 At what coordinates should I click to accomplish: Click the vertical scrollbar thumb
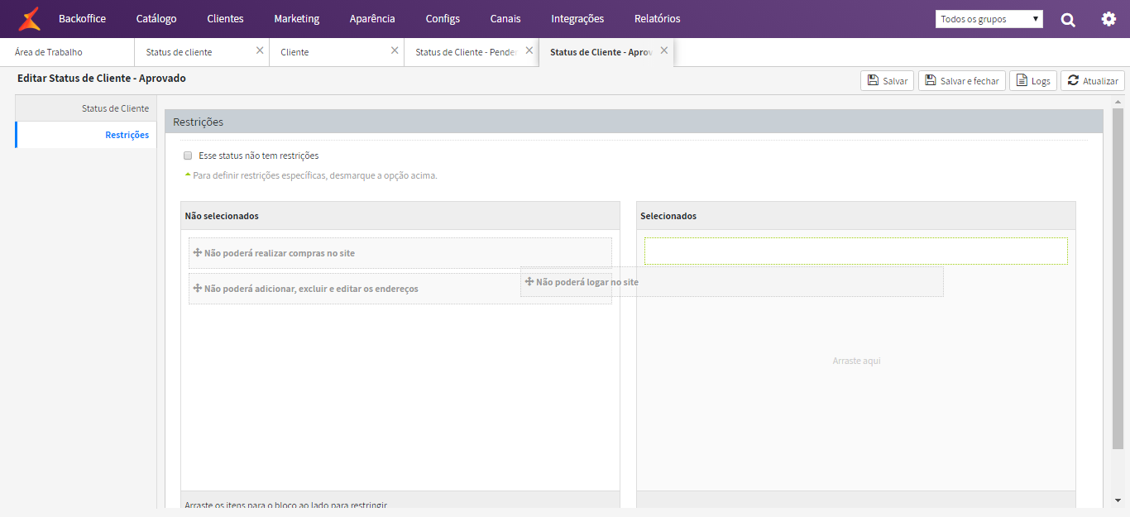tap(1118, 279)
